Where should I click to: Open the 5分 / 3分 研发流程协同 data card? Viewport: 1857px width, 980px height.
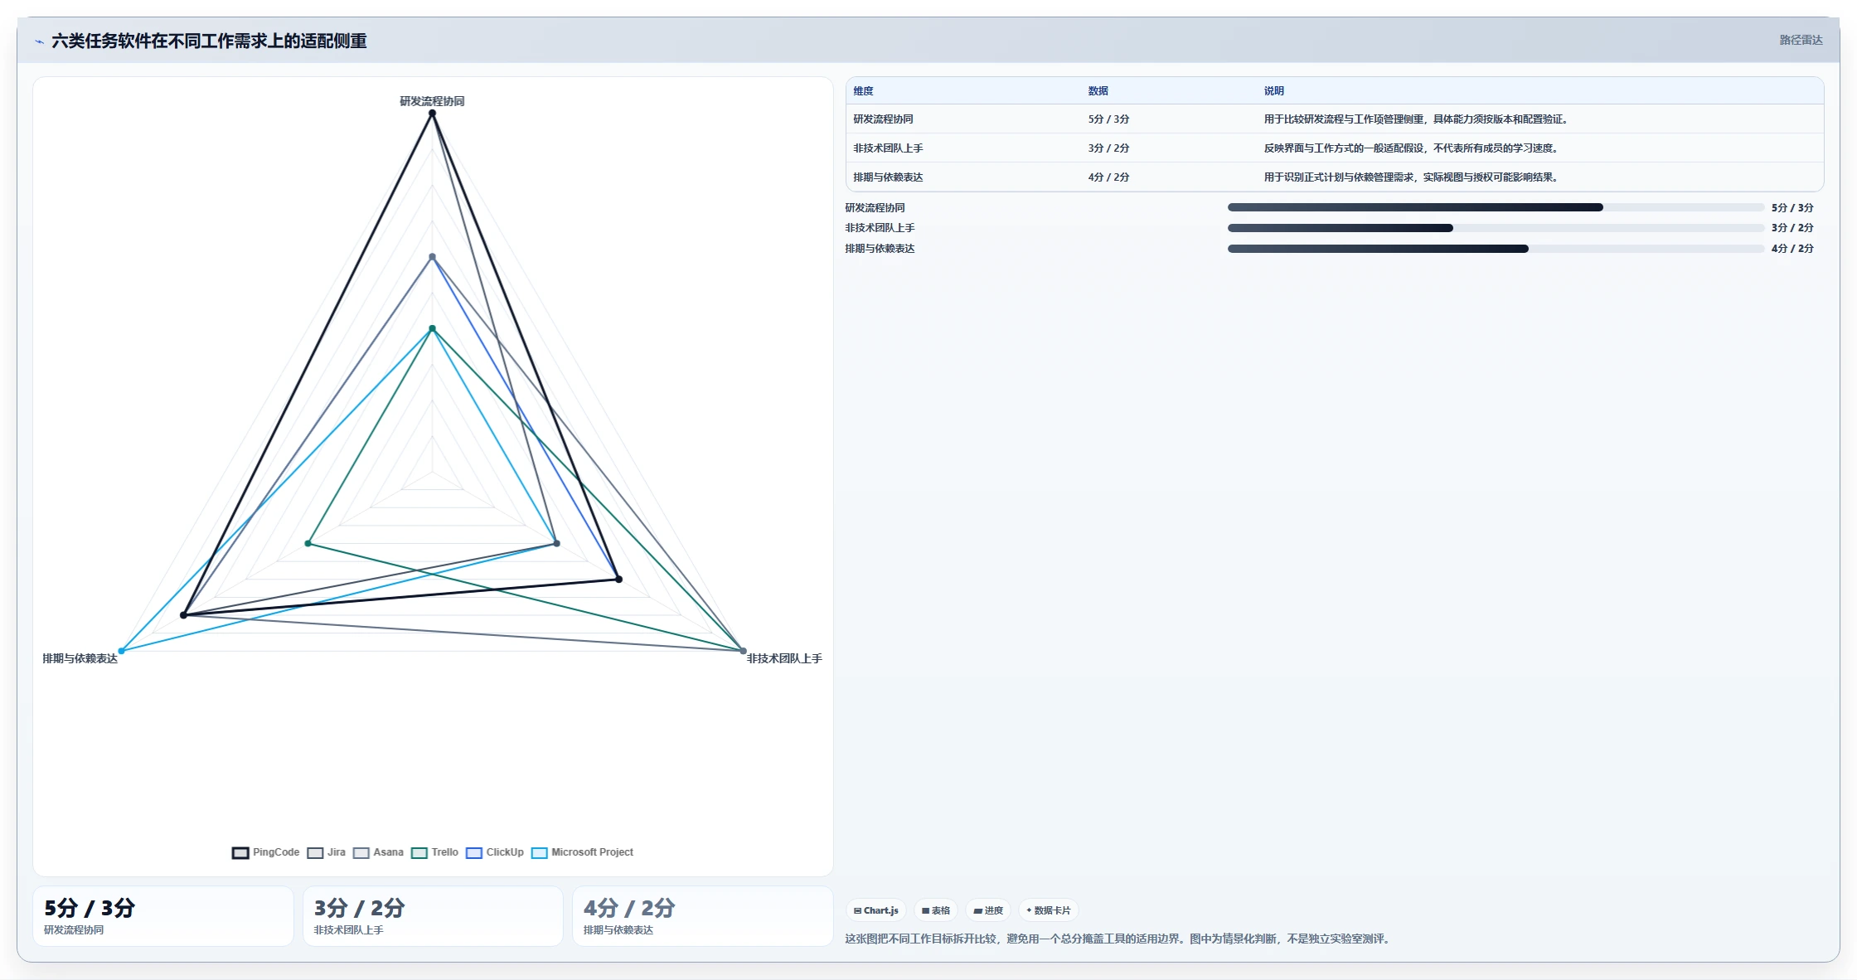163,916
